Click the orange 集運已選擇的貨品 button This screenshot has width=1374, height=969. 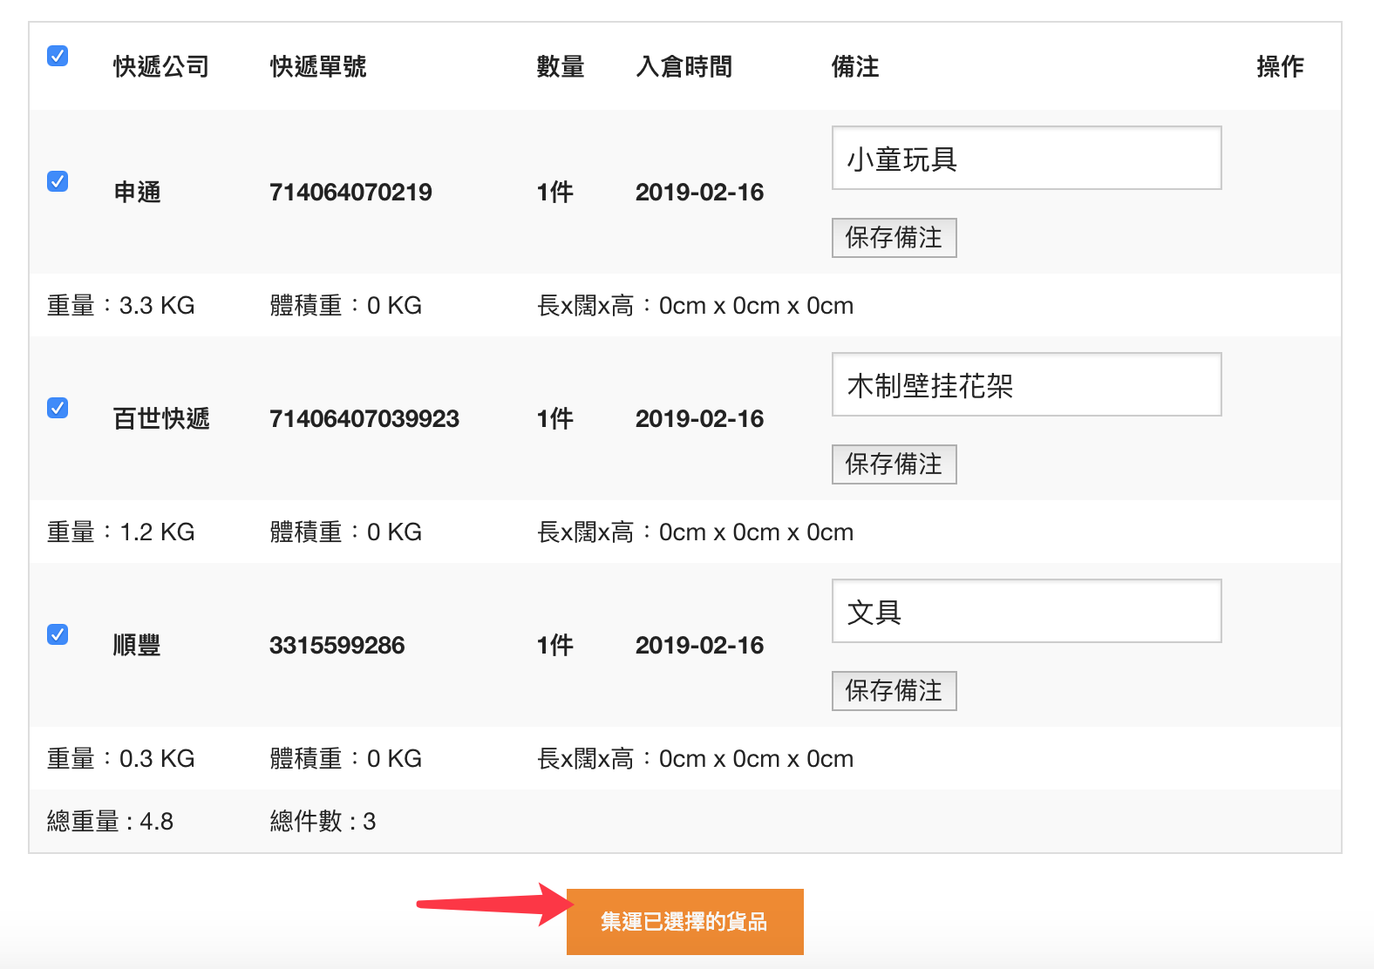[684, 922]
